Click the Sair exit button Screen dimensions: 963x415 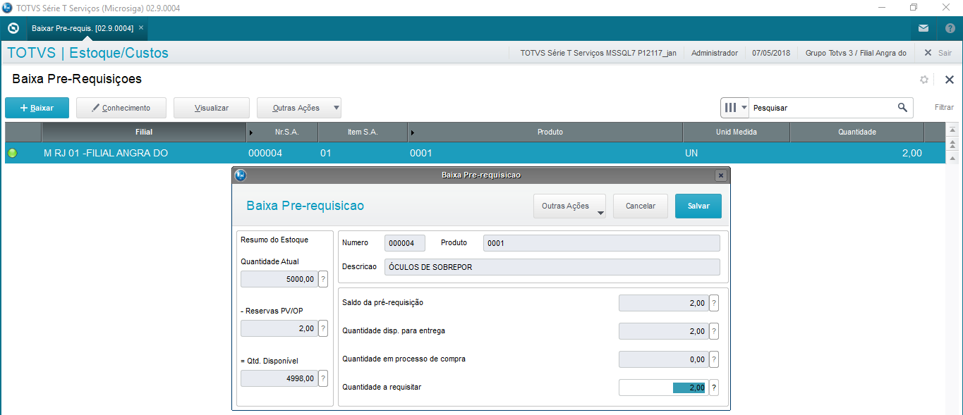[x=938, y=53]
